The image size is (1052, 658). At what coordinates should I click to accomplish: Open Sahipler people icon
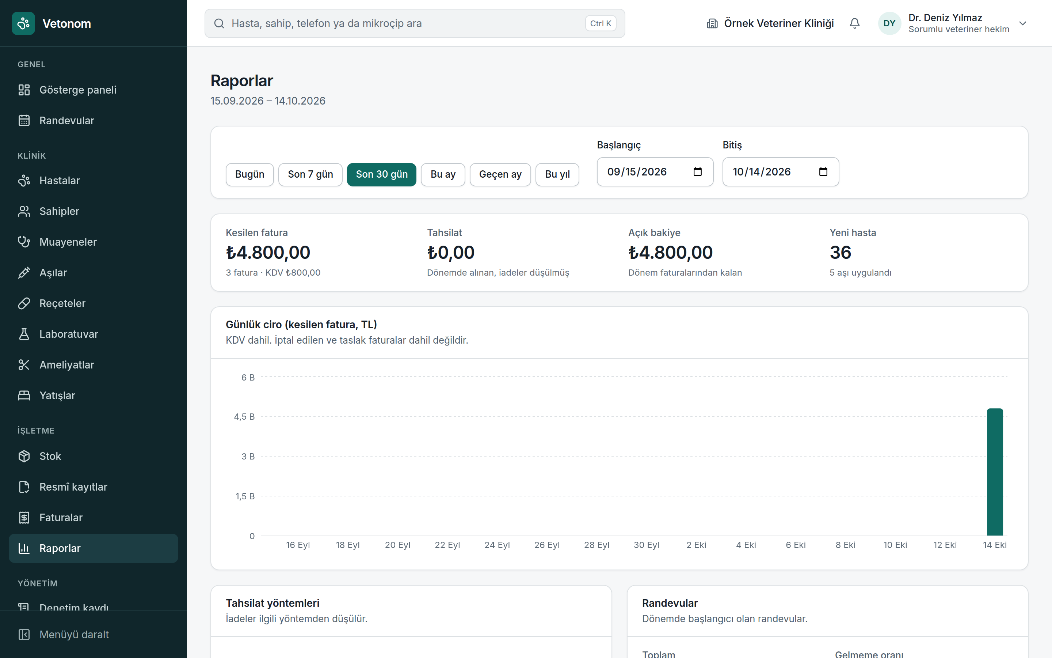click(24, 212)
